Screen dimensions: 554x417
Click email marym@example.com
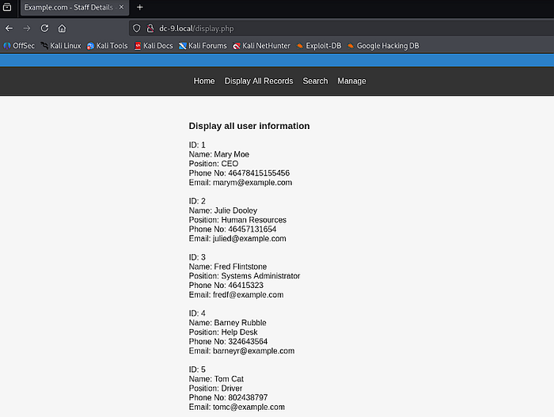[252, 183]
